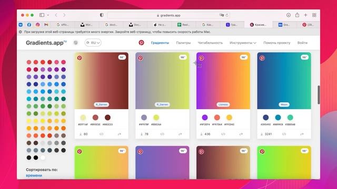
Task: Pick the white swatch in the color filter
Action: tap(43, 157)
